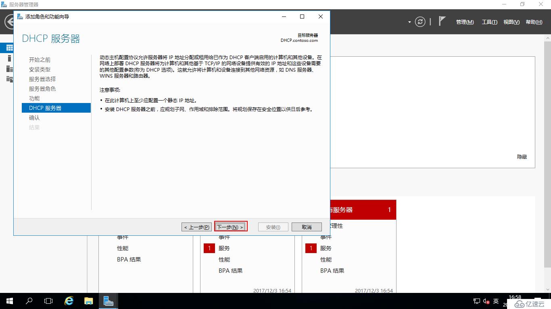551x309 pixels.
Task: Open 服务 in the middle tile
Action: (x=224, y=248)
